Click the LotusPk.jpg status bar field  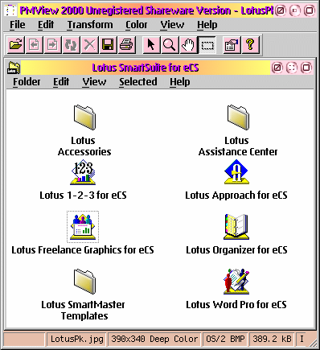click(x=76, y=339)
